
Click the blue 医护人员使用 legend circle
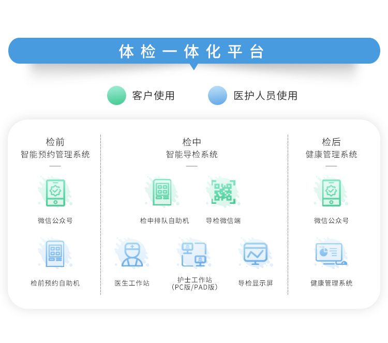pos(217,96)
